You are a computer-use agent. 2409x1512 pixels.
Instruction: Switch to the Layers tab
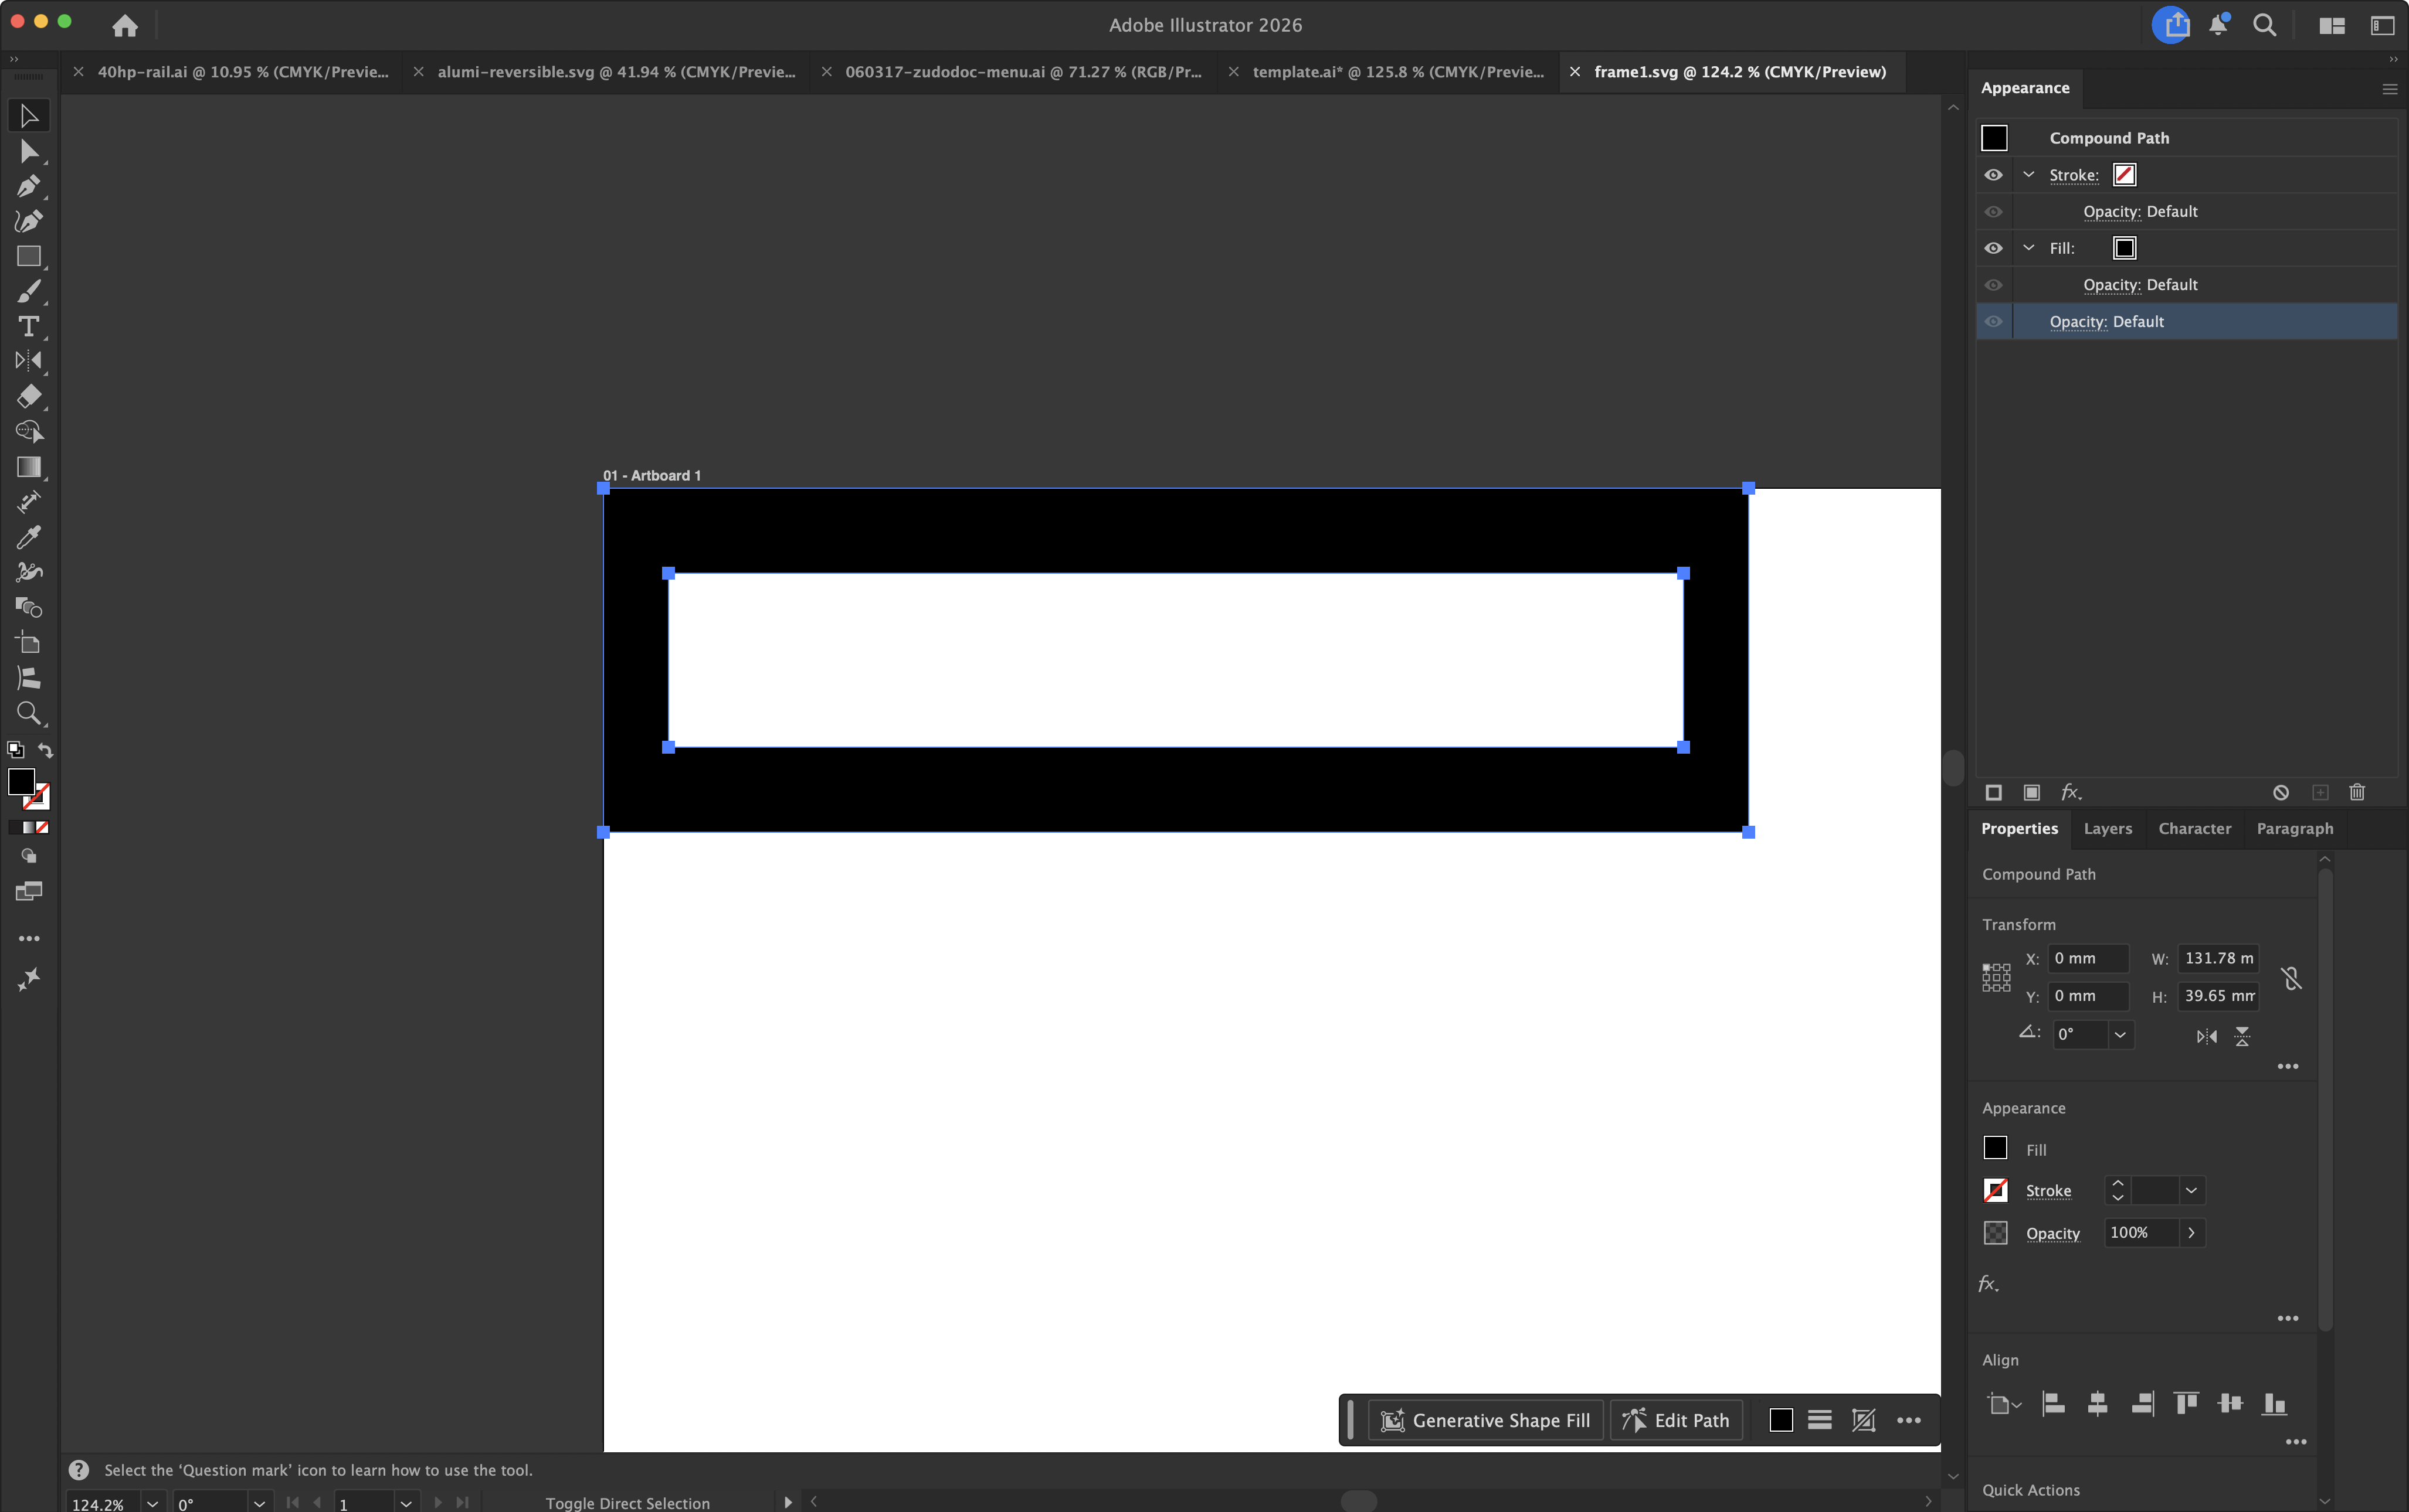[2107, 829]
